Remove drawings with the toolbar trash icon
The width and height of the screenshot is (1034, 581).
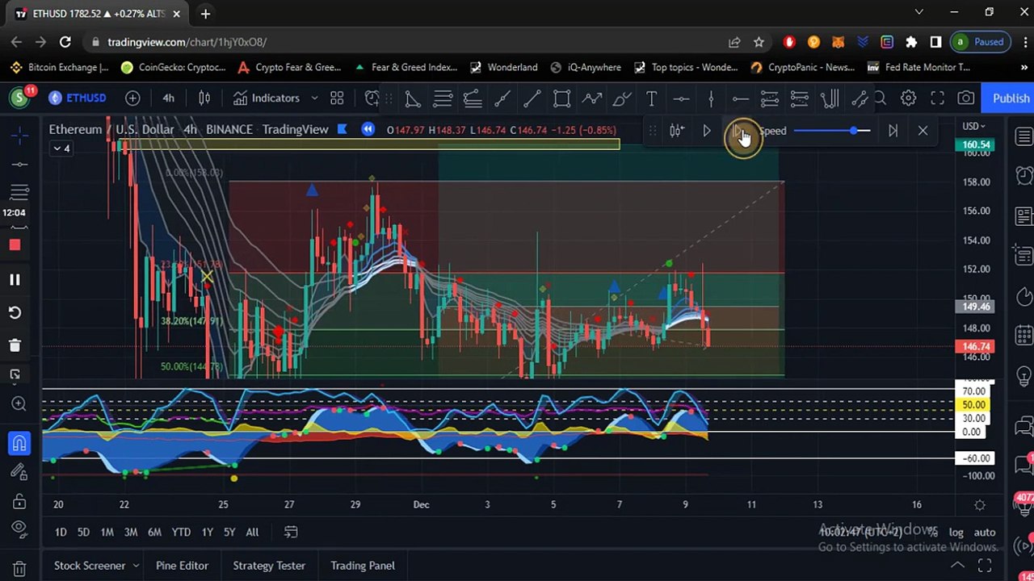click(19, 569)
